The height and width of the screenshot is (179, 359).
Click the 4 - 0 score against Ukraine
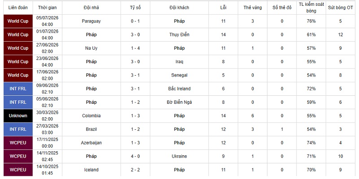click(x=136, y=156)
